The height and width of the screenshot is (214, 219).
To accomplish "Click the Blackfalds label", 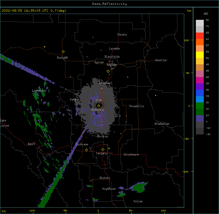I will click(x=112, y=57).
